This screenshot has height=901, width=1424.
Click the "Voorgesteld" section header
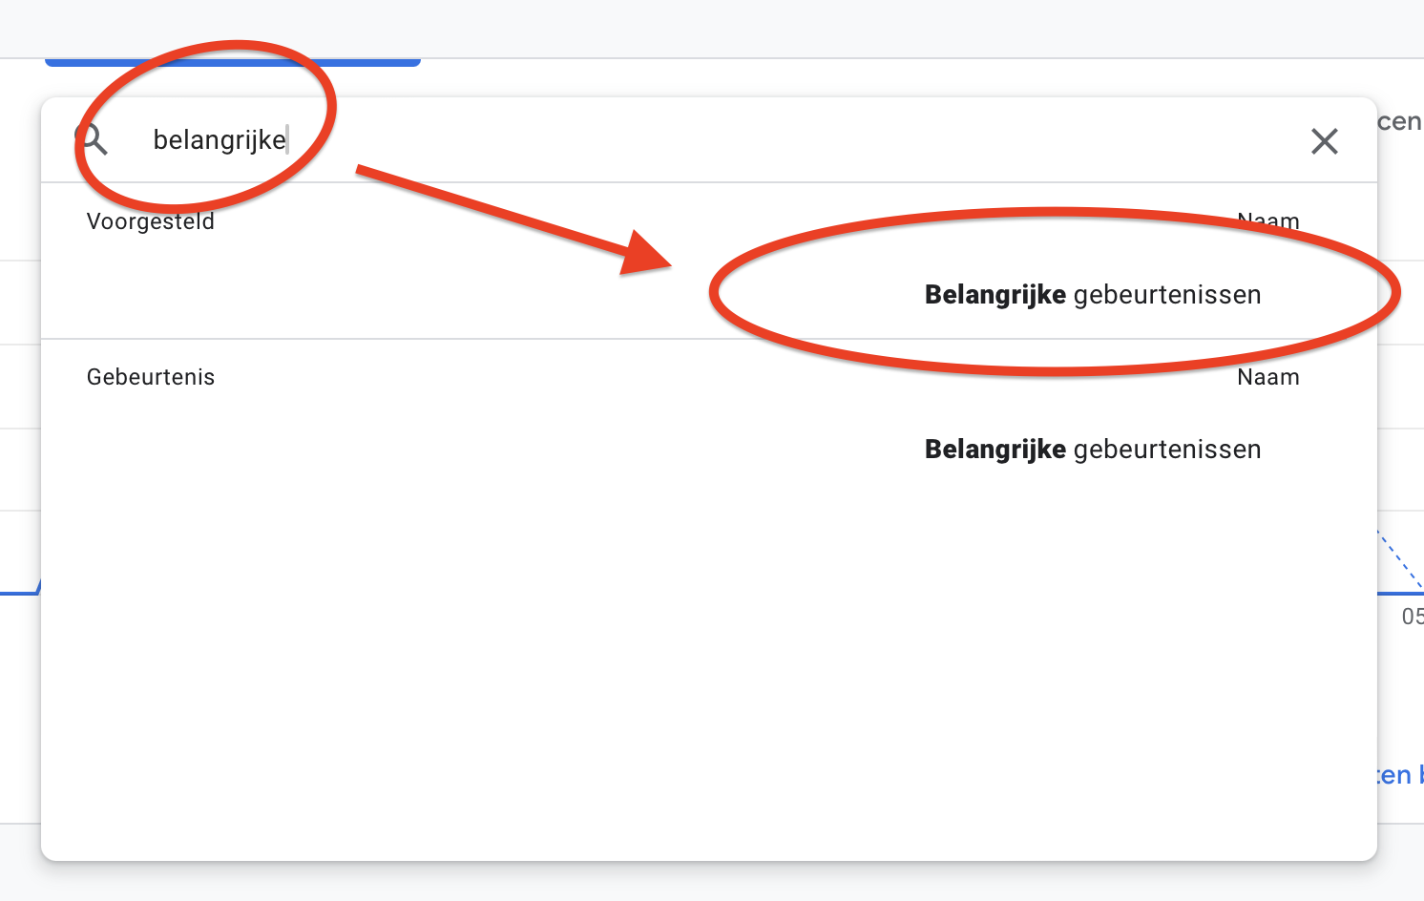tap(151, 221)
